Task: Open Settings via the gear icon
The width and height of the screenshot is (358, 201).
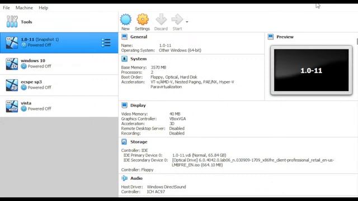Action: [143, 20]
